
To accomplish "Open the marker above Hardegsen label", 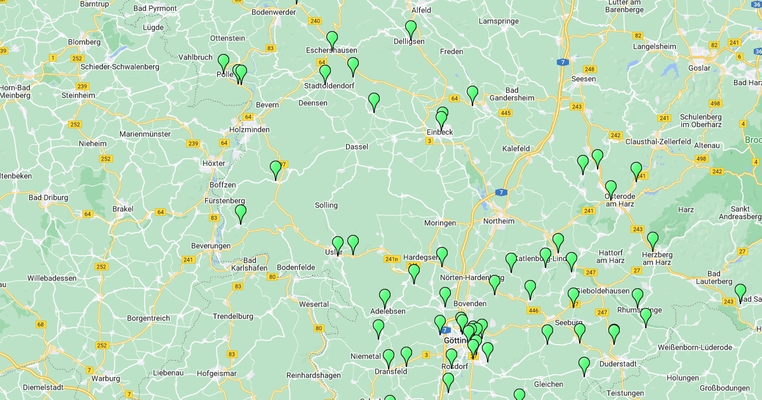I will pos(442,257).
